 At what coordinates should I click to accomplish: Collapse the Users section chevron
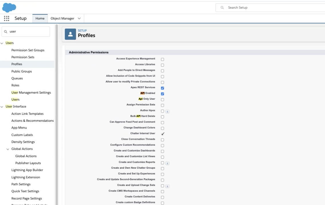[2, 43]
